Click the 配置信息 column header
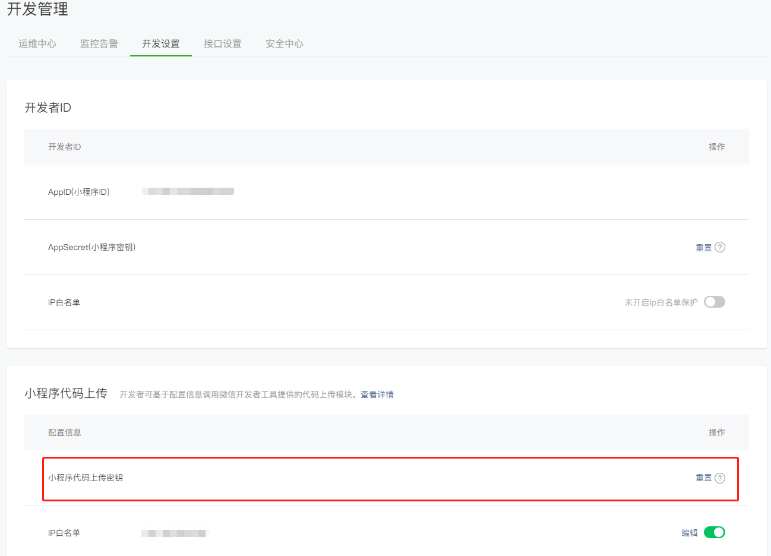Viewport: 771px width, 556px height. pos(65,432)
